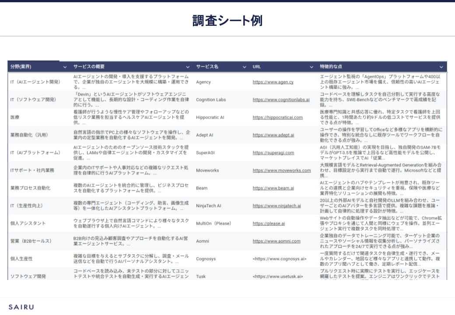Open the サービスの概要 column filter dropdown
Screen dimensions: 455x315
pyautogui.click(x=188, y=67)
